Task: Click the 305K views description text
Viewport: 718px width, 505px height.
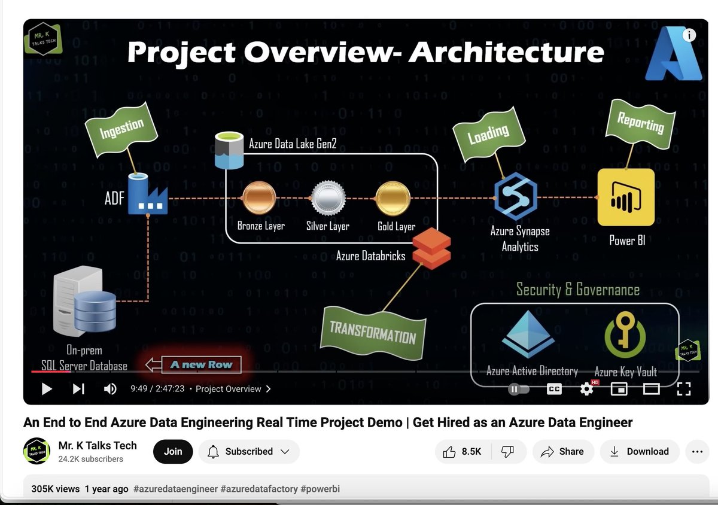Action: click(55, 489)
